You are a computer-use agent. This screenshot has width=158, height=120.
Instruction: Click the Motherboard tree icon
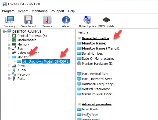[x=14, y=40]
